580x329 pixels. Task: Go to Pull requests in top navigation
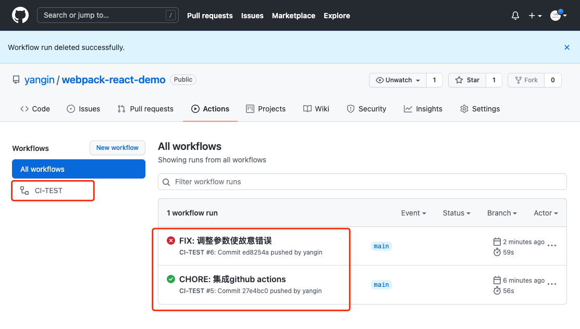point(209,16)
